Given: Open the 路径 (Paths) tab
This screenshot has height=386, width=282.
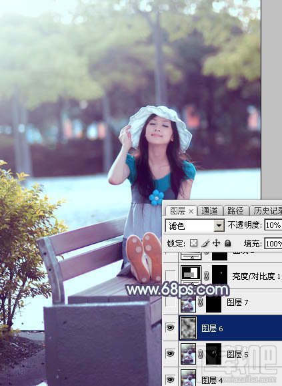Looking at the screenshot, I should [x=235, y=211].
